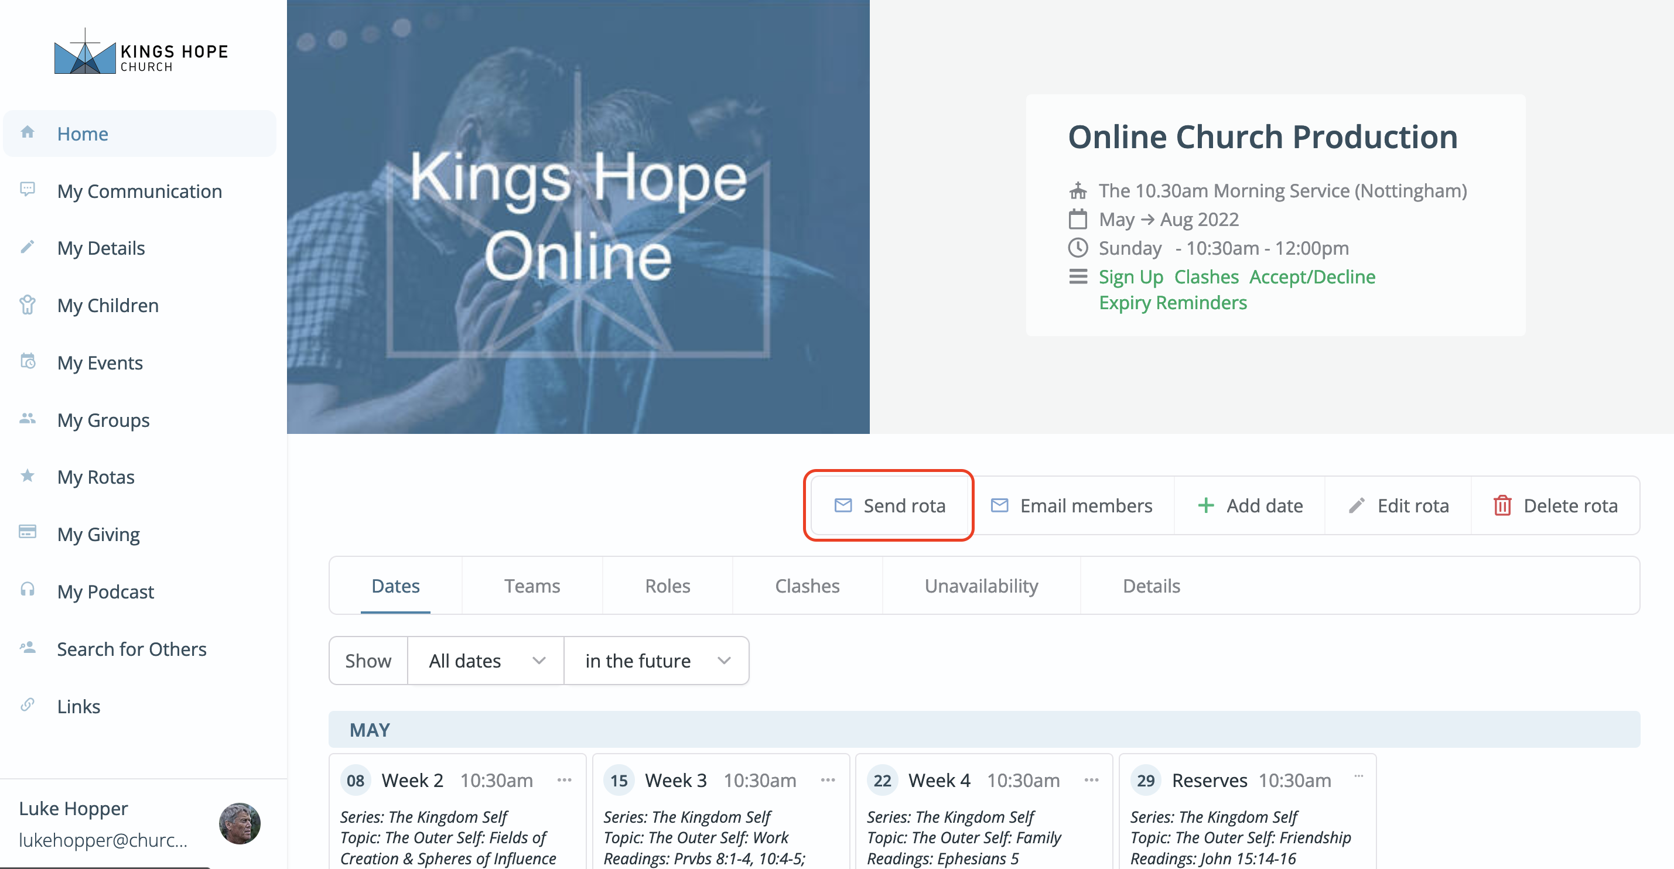Click the My Giving card icon
Screen dimensions: 1674x869
click(28, 532)
